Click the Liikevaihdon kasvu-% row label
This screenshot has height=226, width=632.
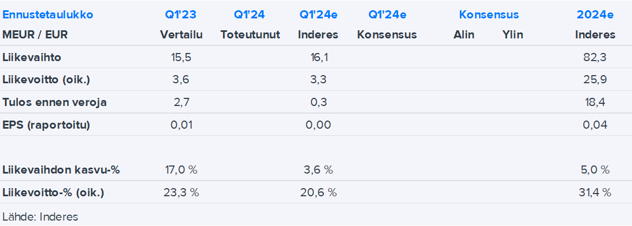coord(61,170)
